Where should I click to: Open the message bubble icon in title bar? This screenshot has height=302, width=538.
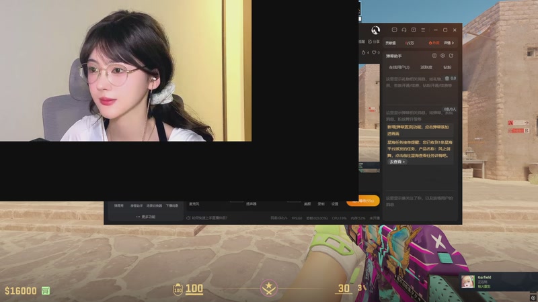pyautogui.click(x=394, y=30)
